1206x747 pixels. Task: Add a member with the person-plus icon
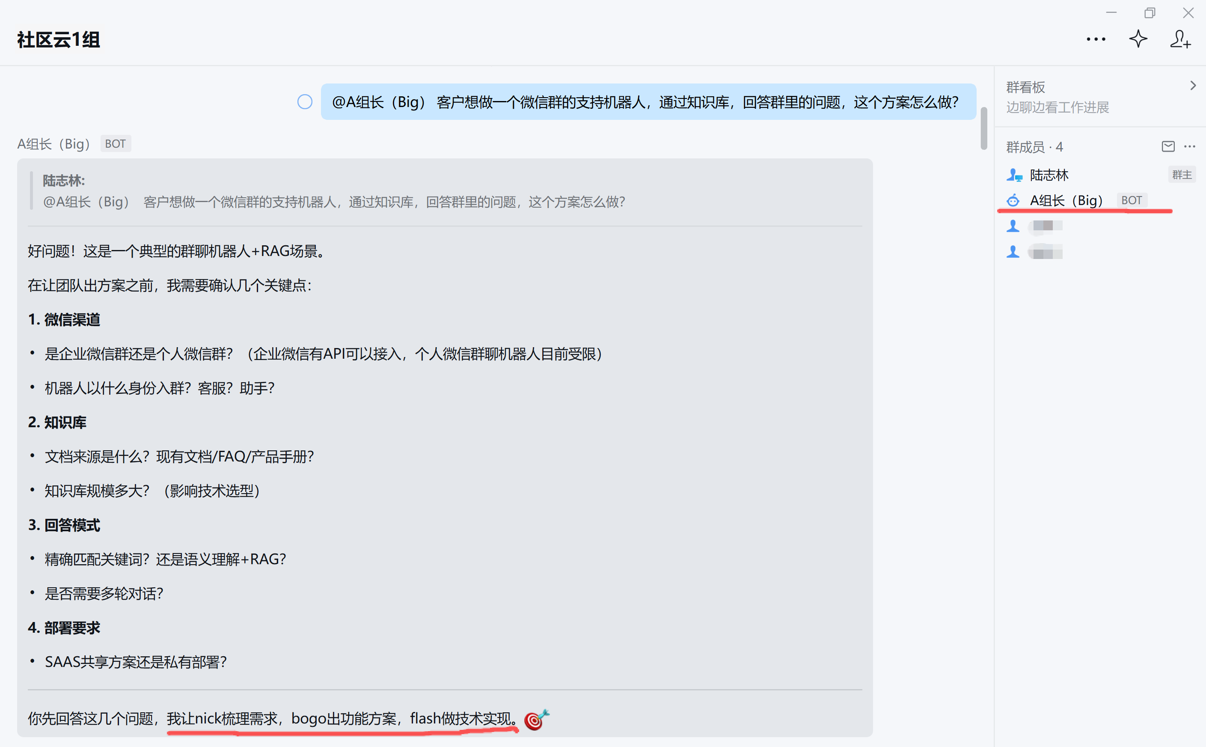(x=1180, y=39)
